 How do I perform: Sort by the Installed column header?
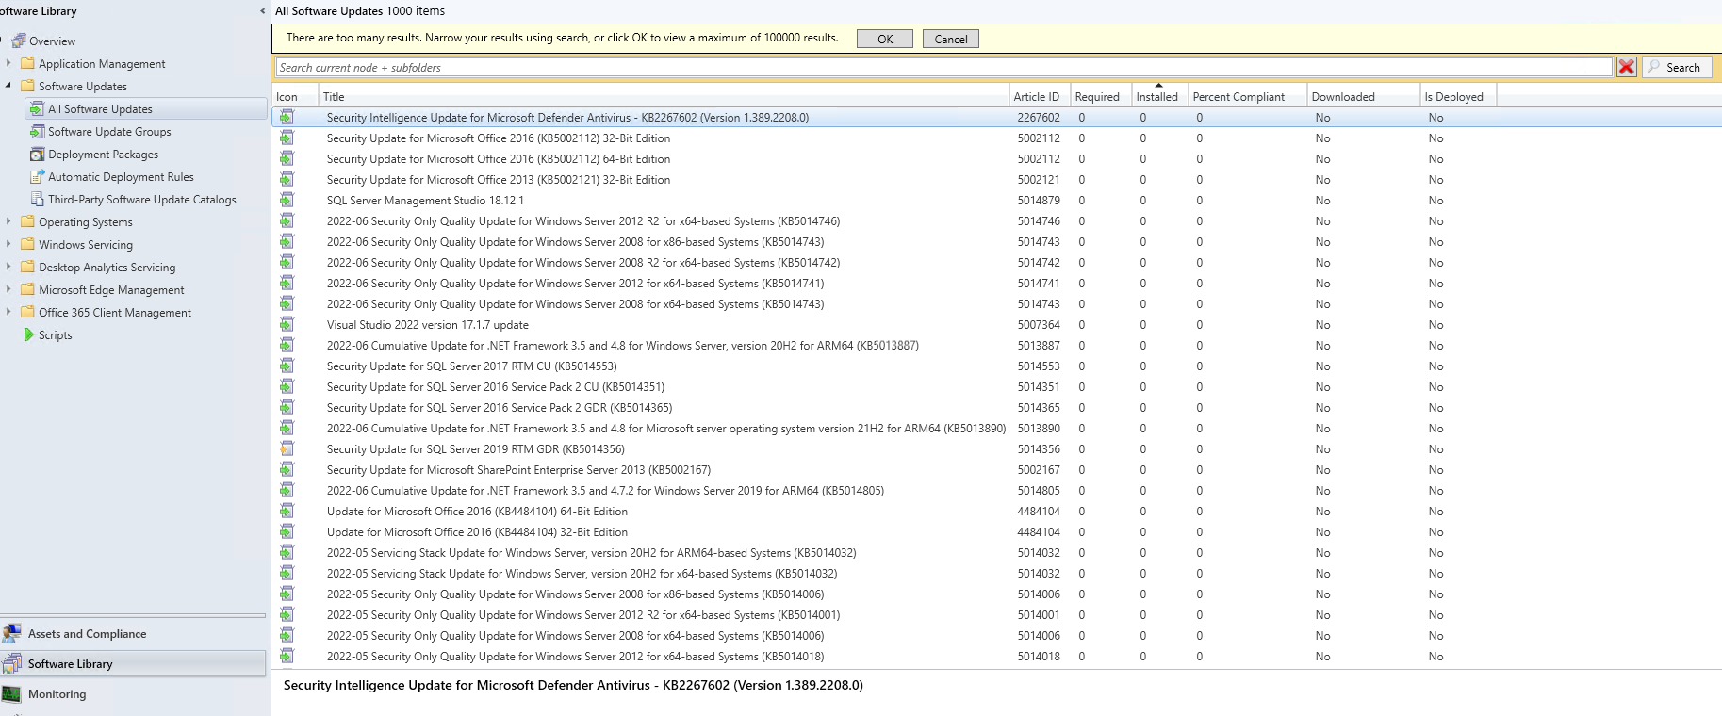coord(1159,96)
